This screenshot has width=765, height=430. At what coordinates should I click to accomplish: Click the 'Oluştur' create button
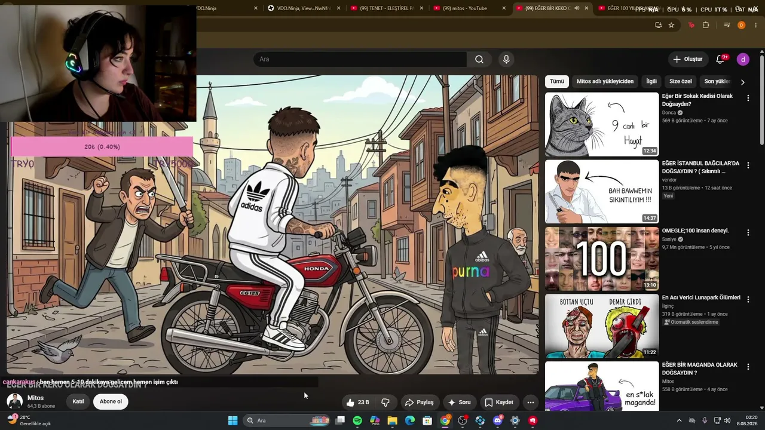[x=687, y=59]
